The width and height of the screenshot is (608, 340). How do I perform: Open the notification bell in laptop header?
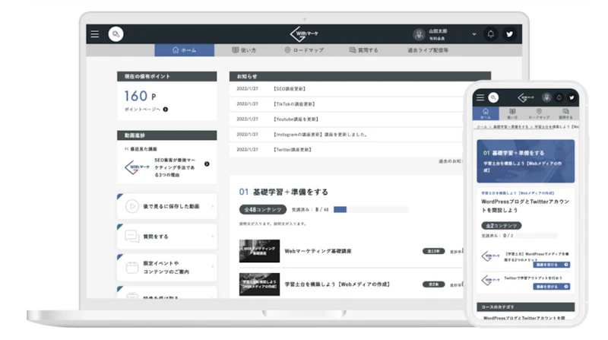click(490, 34)
